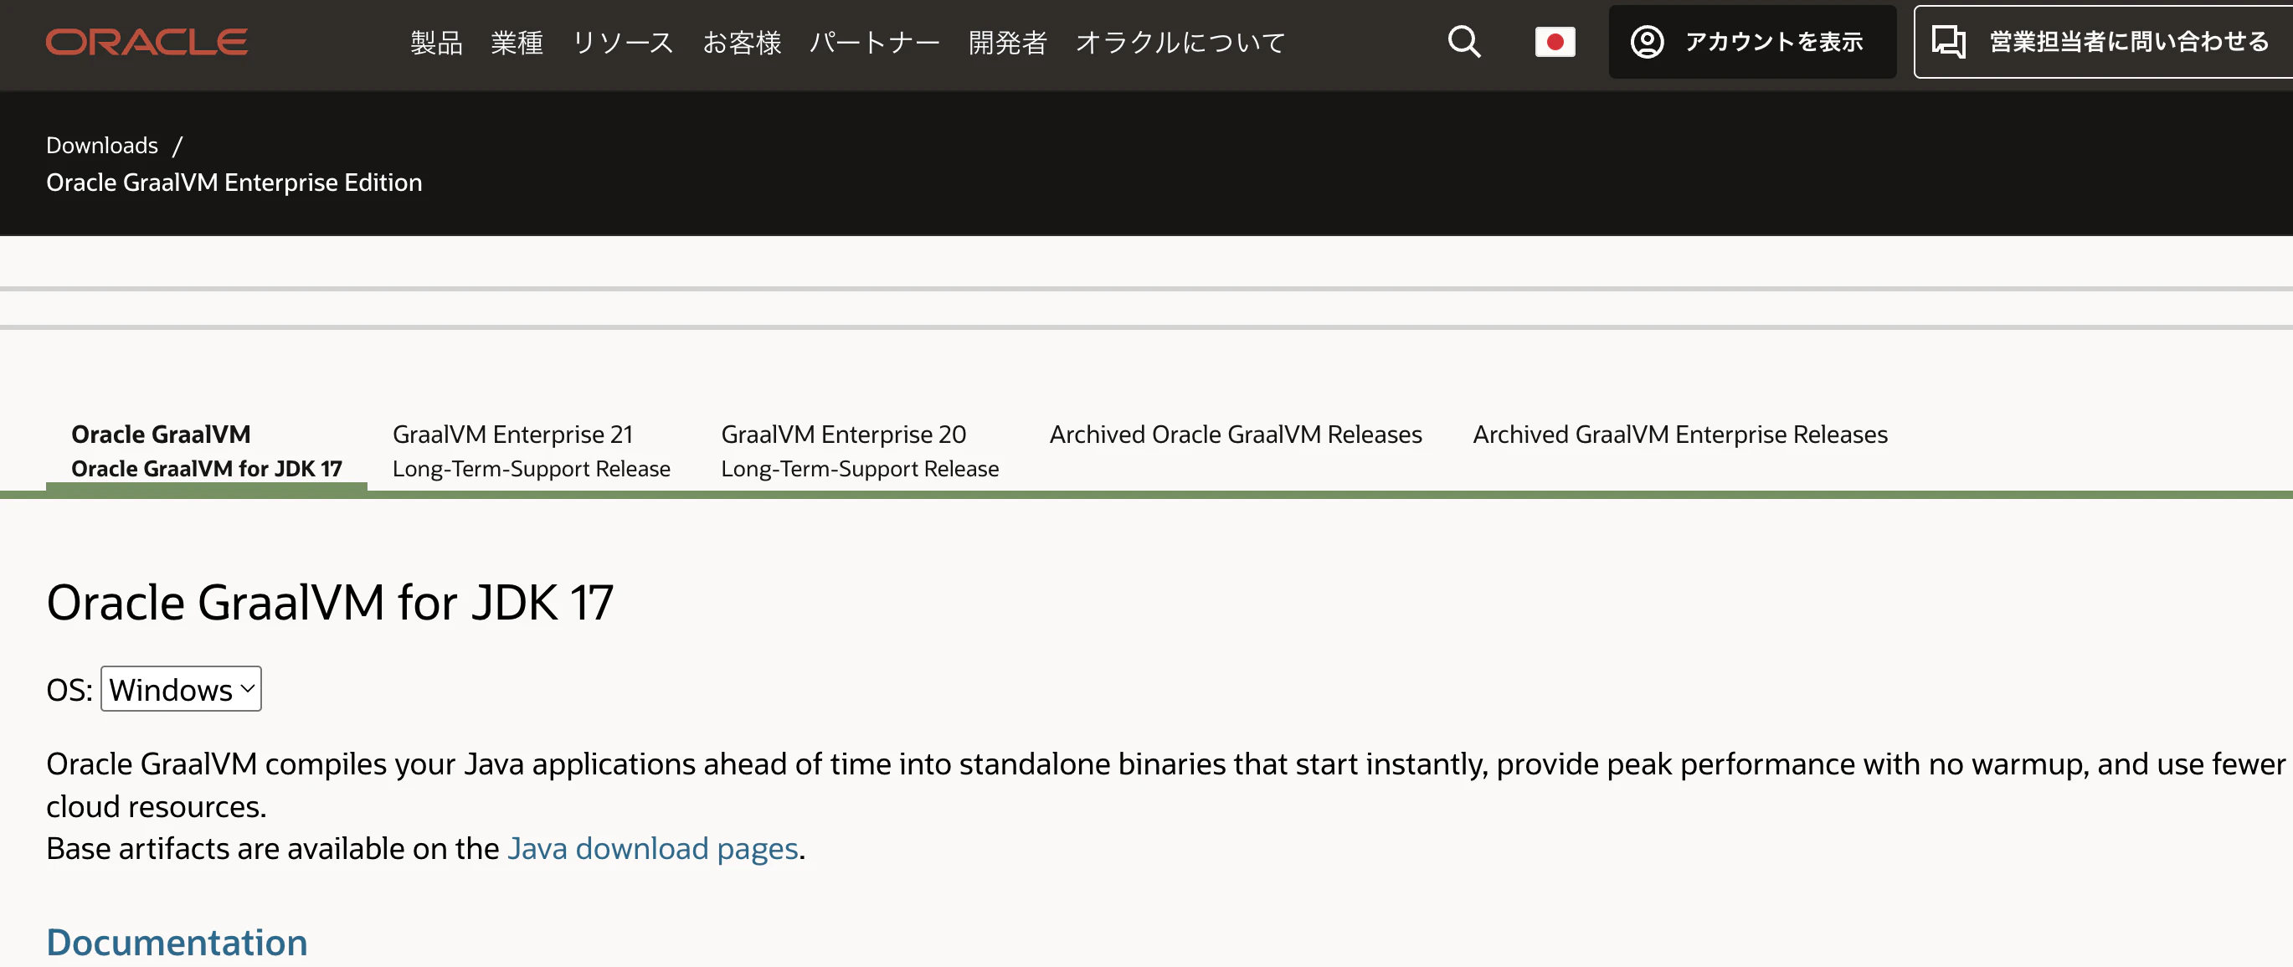Go to the Downloads breadcrumb link
2293x967 pixels.
[x=102, y=145]
